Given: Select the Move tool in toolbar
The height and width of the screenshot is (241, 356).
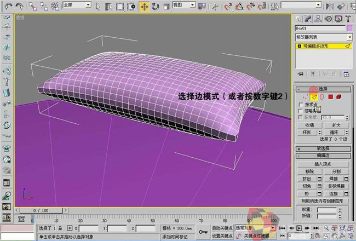Looking at the screenshot, I should 145,7.
